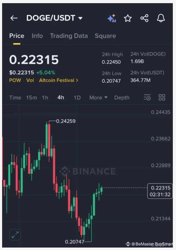
Task: Open the AI assistant sparkle icon
Action: tap(112, 18)
